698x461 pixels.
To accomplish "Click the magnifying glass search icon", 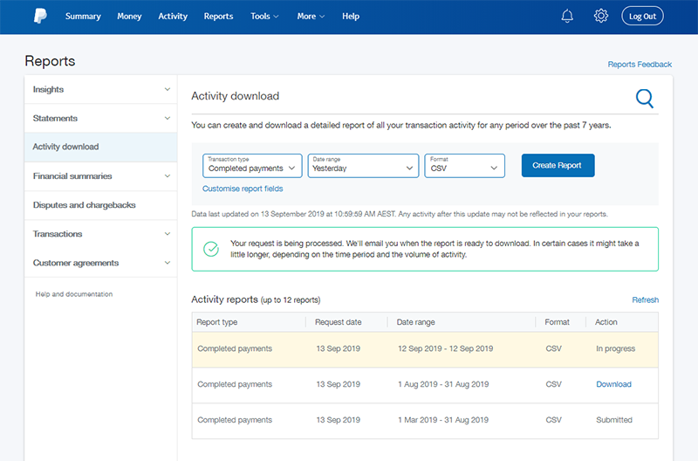I will [x=644, y=98].
